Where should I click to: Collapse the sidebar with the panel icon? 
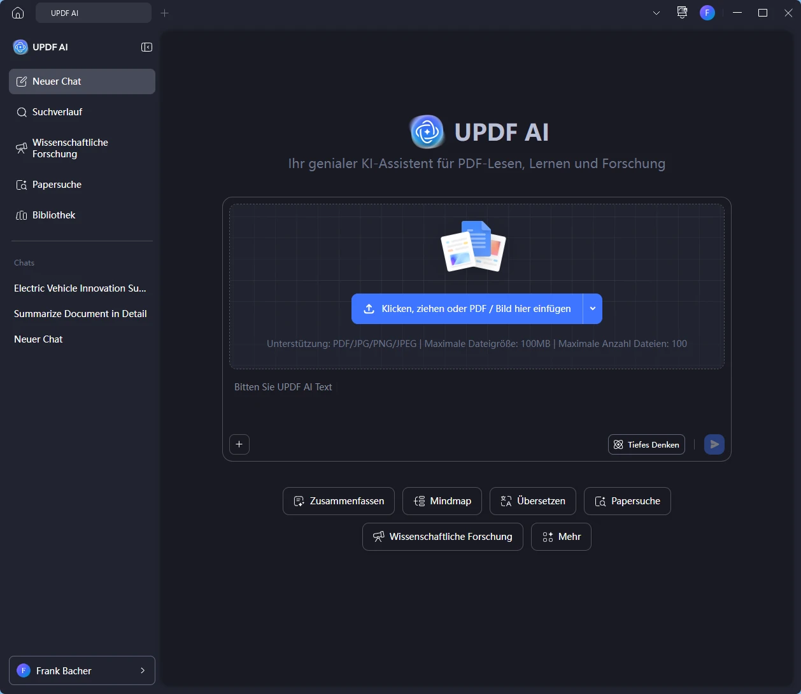coord(146,47)
